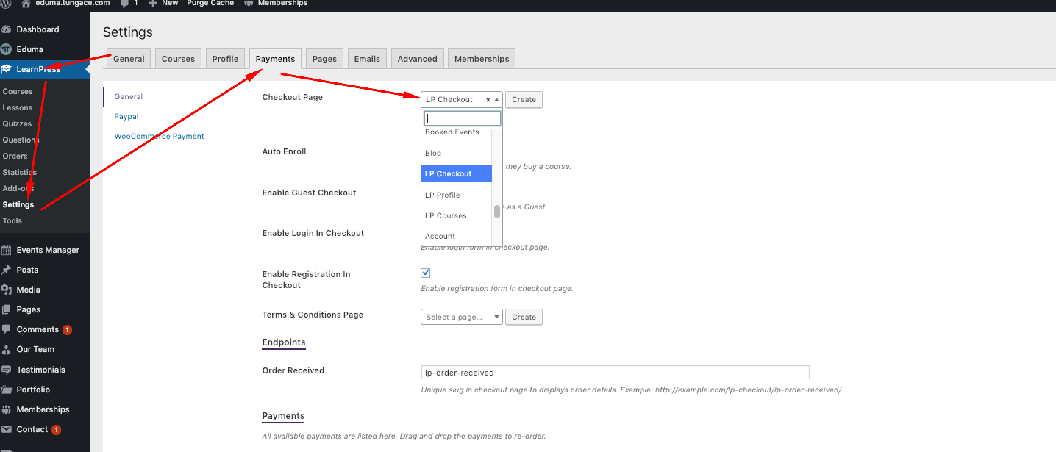Click the Contact envelope icon
1056x452 pixels.
pos(7,429)
